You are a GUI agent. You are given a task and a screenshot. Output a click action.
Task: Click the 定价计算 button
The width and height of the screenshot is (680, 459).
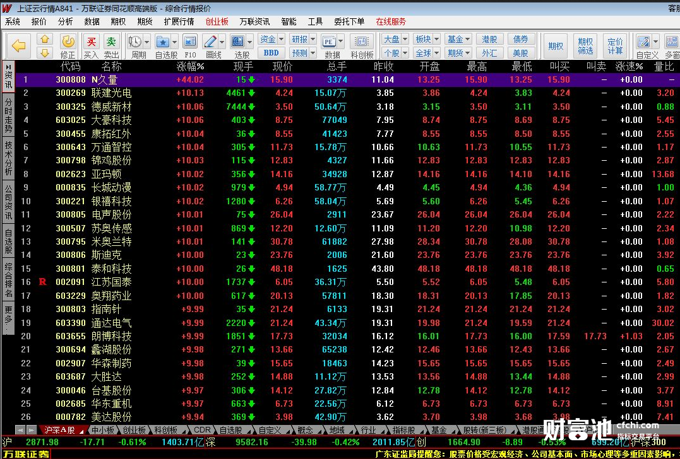615,46
